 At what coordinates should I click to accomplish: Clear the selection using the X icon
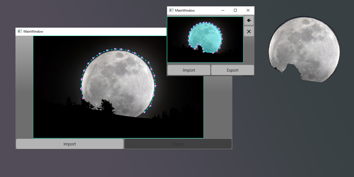coord(248,31)
